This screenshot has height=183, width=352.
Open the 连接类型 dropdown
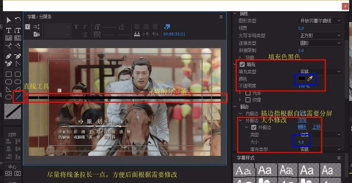[320, 43]
